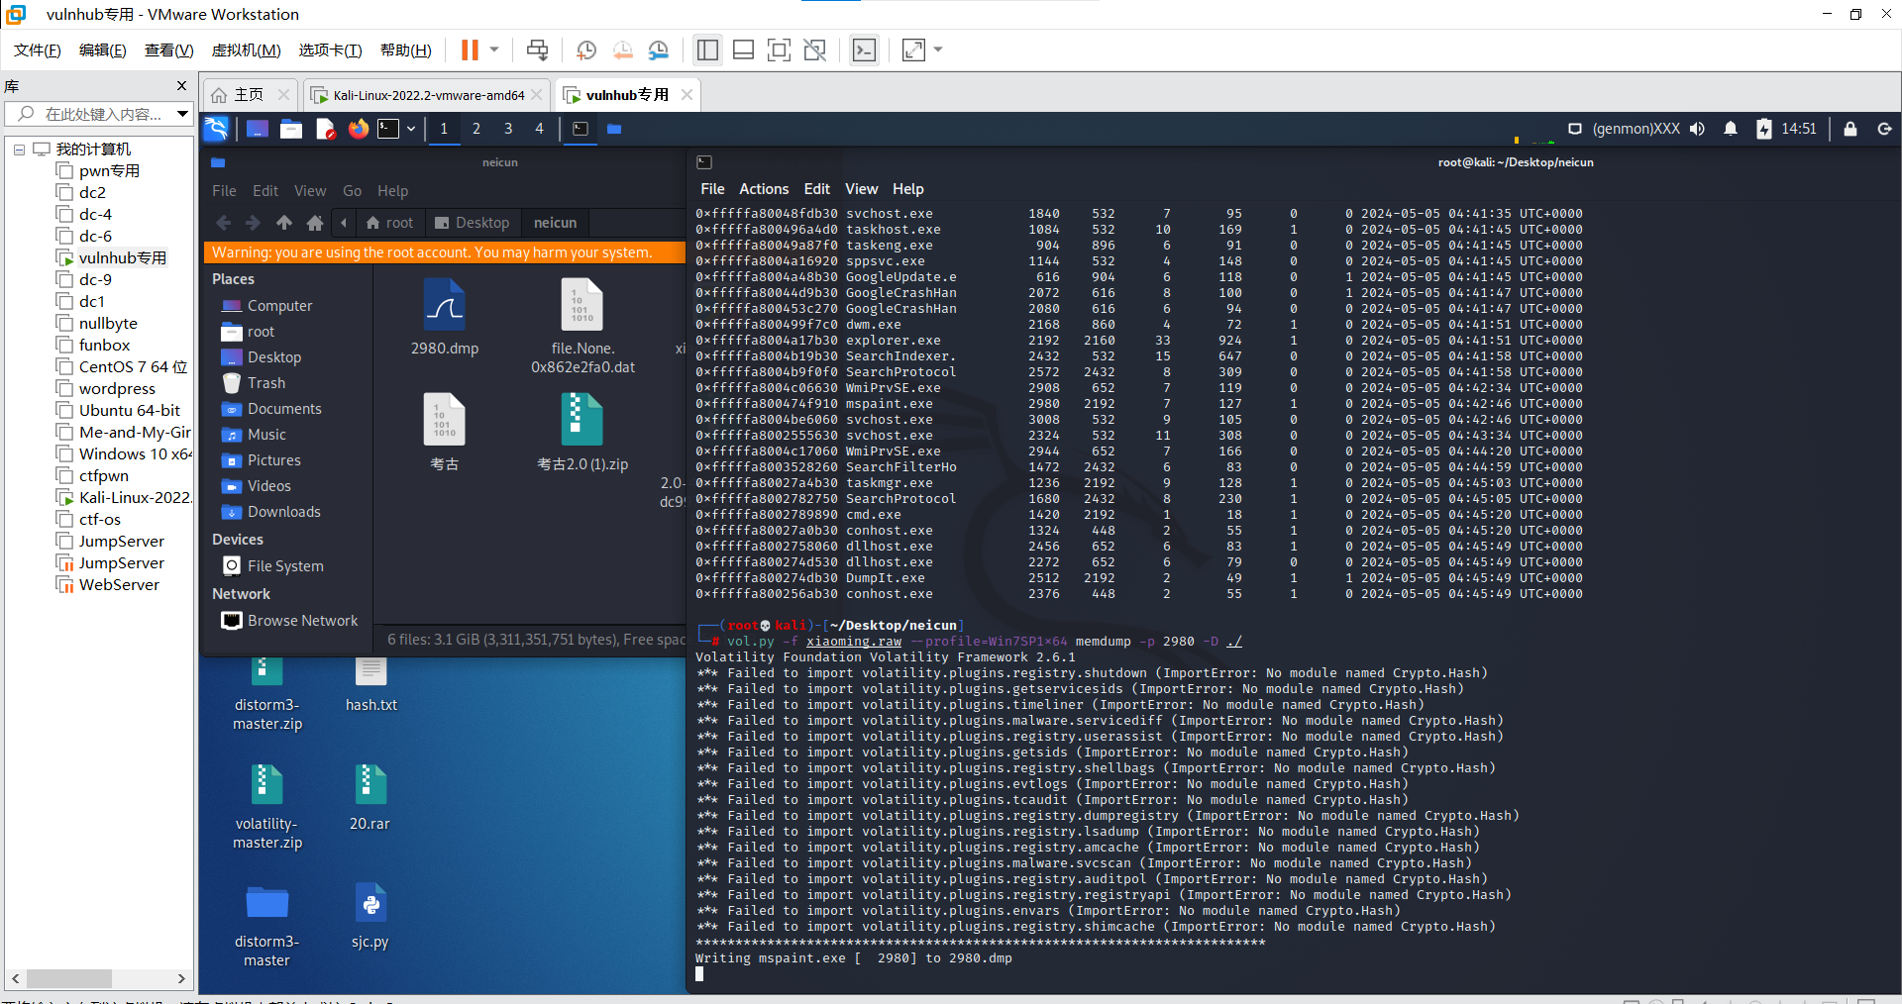Select the WebServer VM in library
This screenshot has width=1902, height=1004.
click(119, 584)
